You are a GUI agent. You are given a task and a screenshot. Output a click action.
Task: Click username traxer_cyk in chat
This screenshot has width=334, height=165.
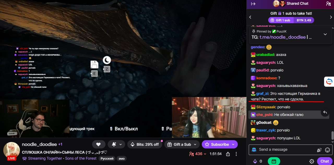[266, 130]
